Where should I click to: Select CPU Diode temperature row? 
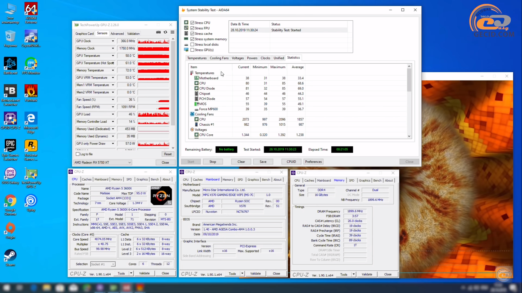point(246,88)
